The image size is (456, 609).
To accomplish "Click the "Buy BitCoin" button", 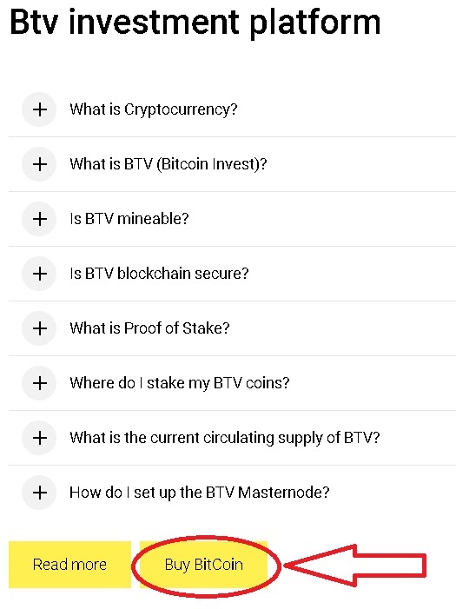I will tap(203, 565).
